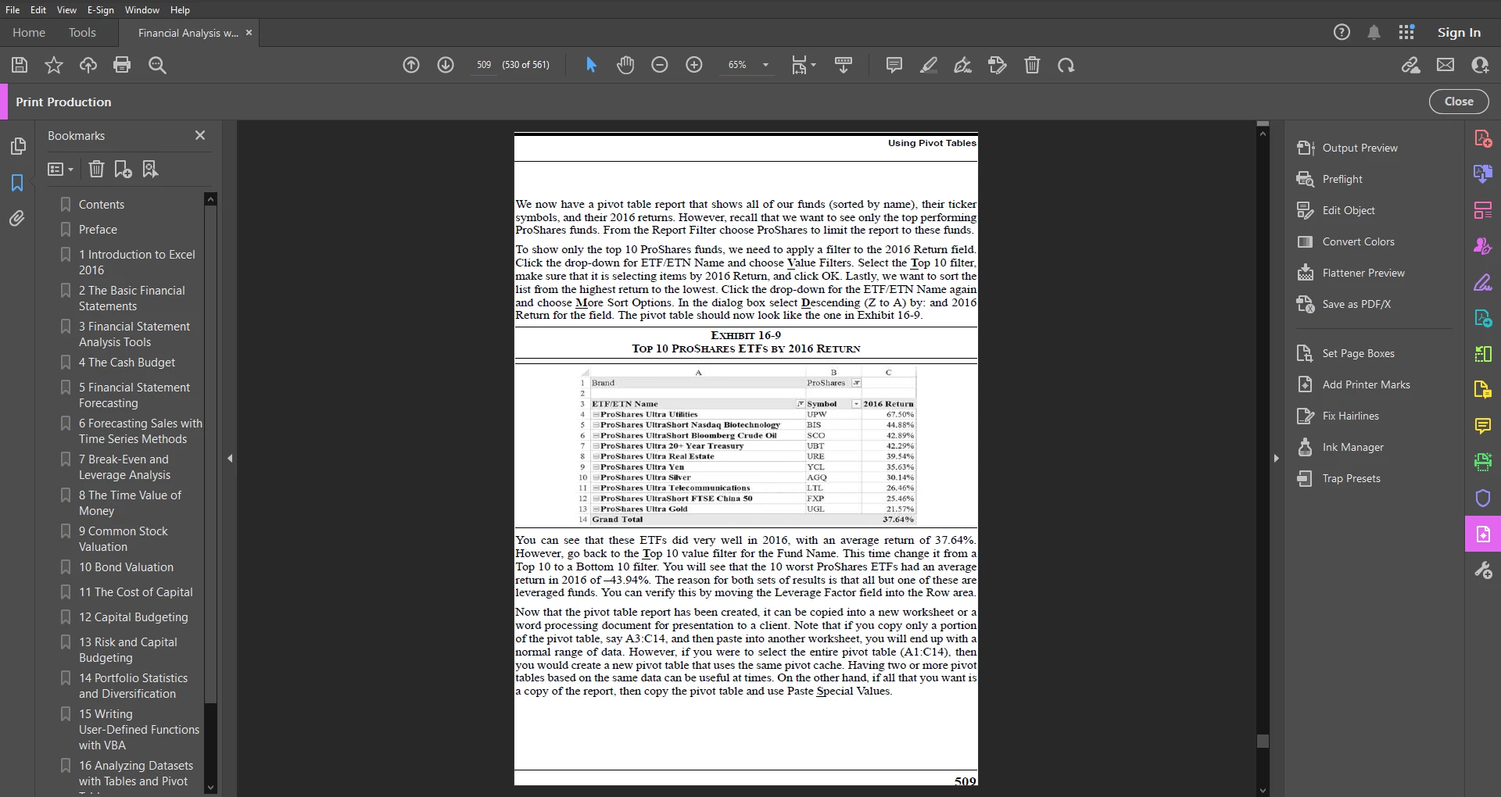Click the Sign In link
Viewport: 1501px width, 797px height.
tap(1459, 32)
